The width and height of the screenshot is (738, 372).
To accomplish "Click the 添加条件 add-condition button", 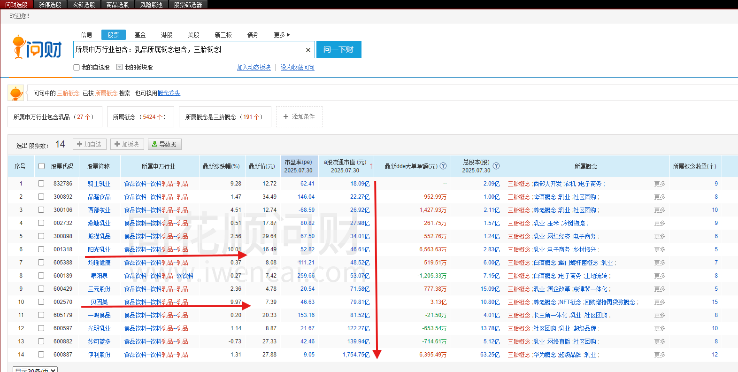I will [299, 116].
